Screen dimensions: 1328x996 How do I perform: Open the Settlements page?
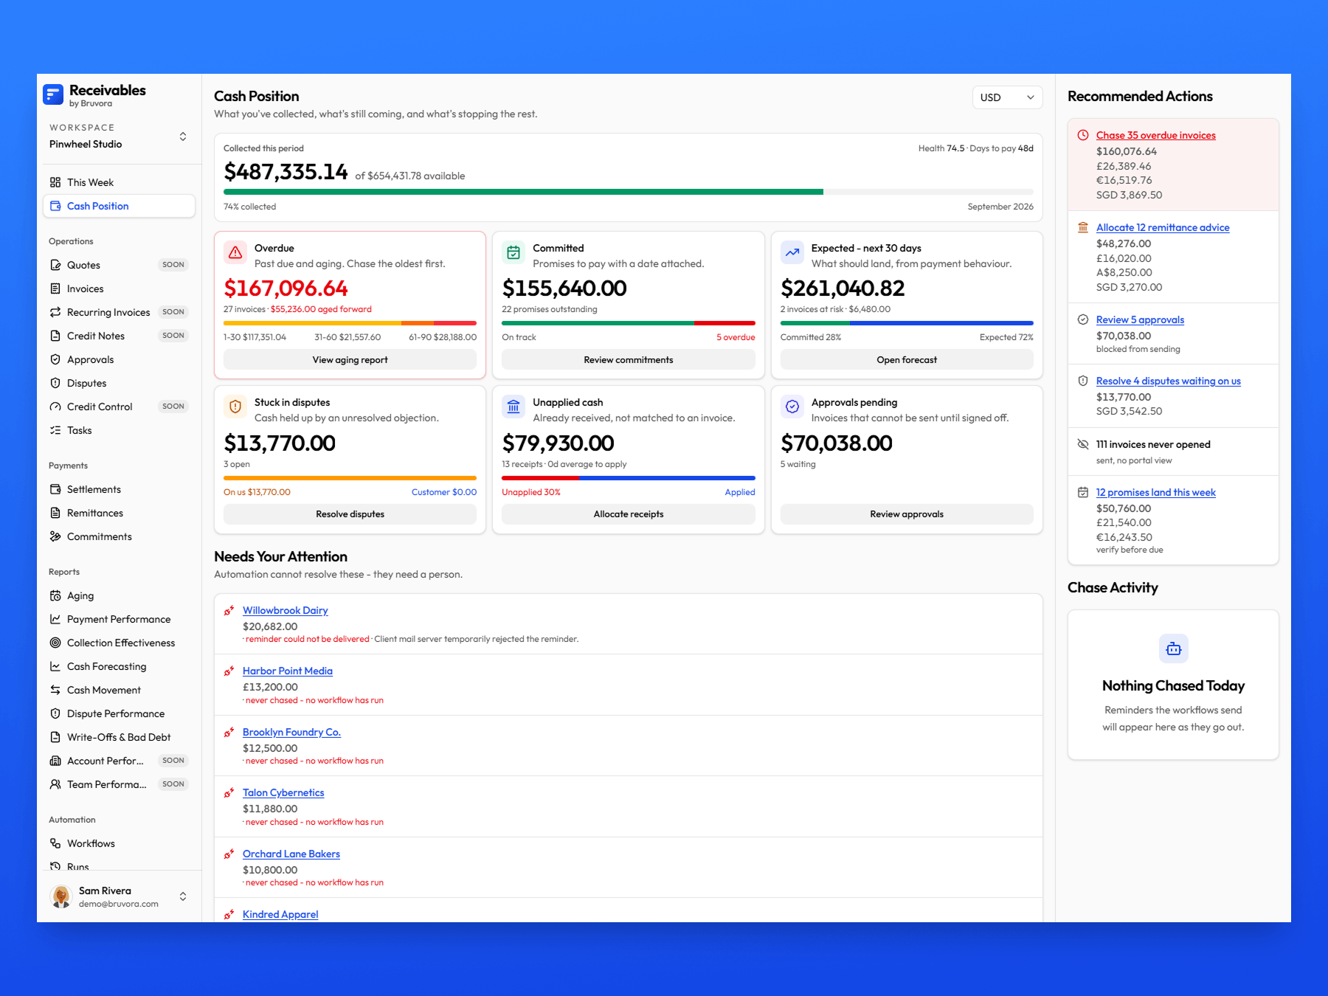pos(119,489)
